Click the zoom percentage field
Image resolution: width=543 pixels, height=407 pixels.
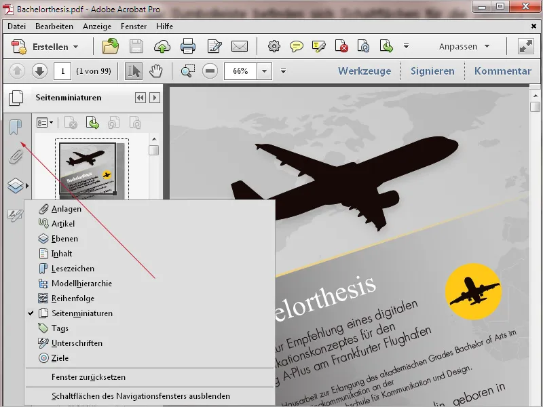click(240, 71)
